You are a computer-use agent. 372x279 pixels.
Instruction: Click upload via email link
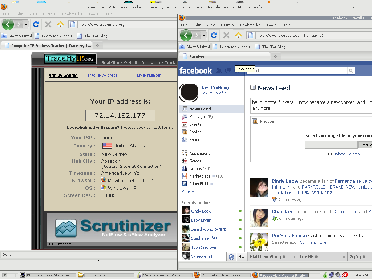click(347, 154)
